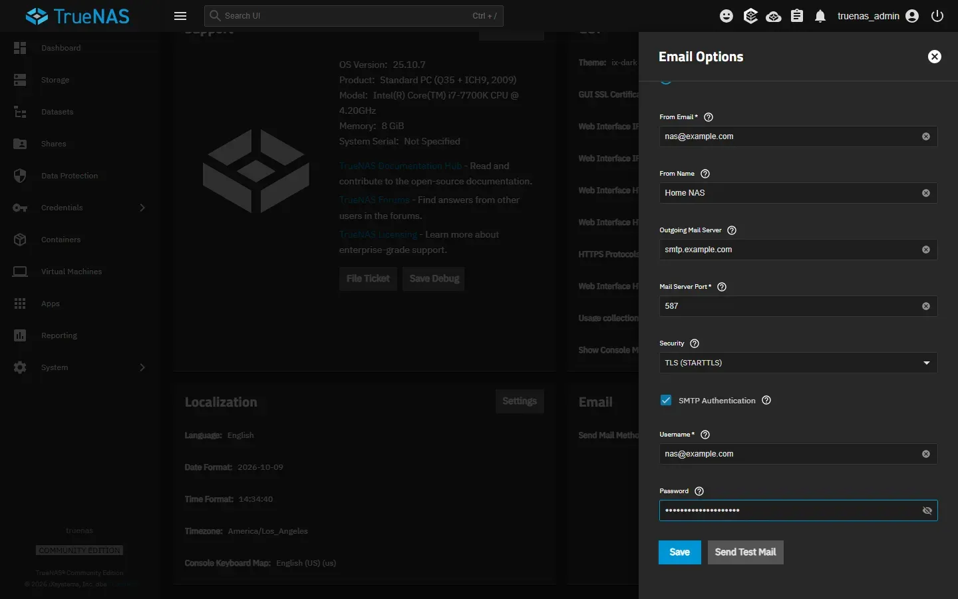Open the feedback smiley icon

(726, 16)
